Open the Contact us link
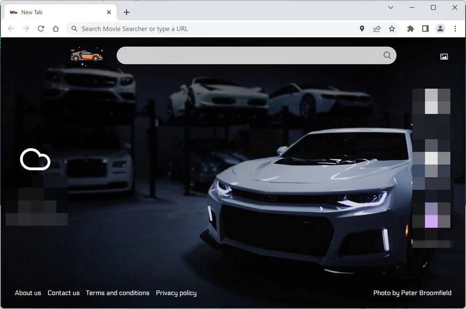Viewport: 466px width, 309px height. point(63,293)
